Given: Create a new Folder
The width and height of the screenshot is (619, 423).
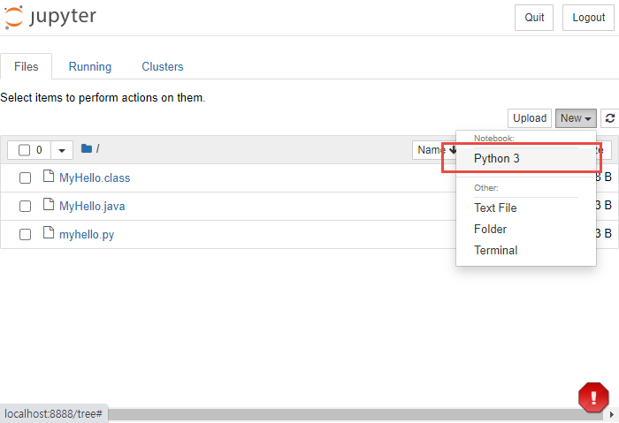Looking at the screenshot, I should tap(526, 229).
